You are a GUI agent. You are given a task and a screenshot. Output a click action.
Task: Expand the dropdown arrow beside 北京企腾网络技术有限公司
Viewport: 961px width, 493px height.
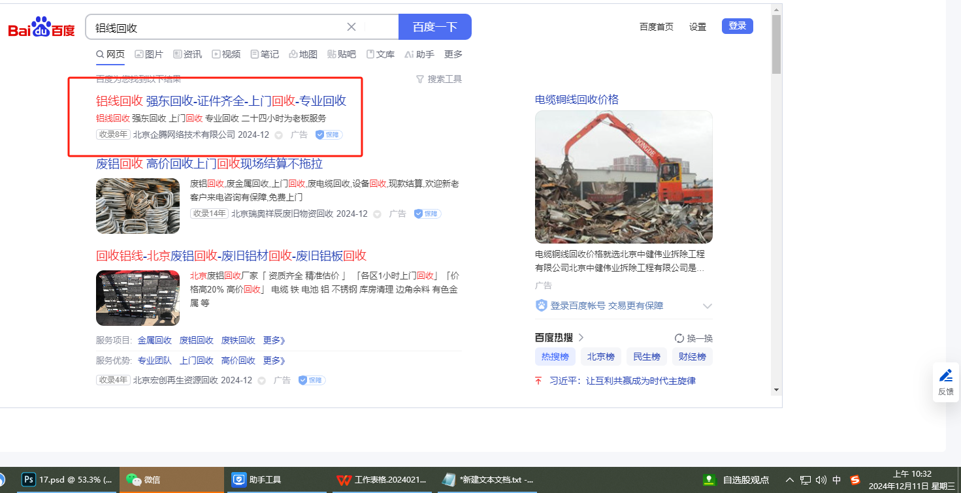pyautogui.click(x=278, y=135)
